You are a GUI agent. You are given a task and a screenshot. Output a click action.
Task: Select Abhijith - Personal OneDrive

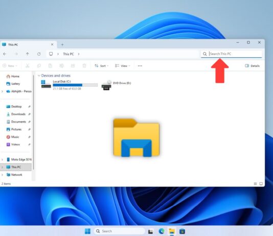tap(19, 91)
